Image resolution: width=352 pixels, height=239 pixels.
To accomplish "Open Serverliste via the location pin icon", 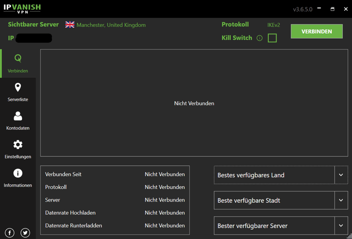I will click(18, 87).
